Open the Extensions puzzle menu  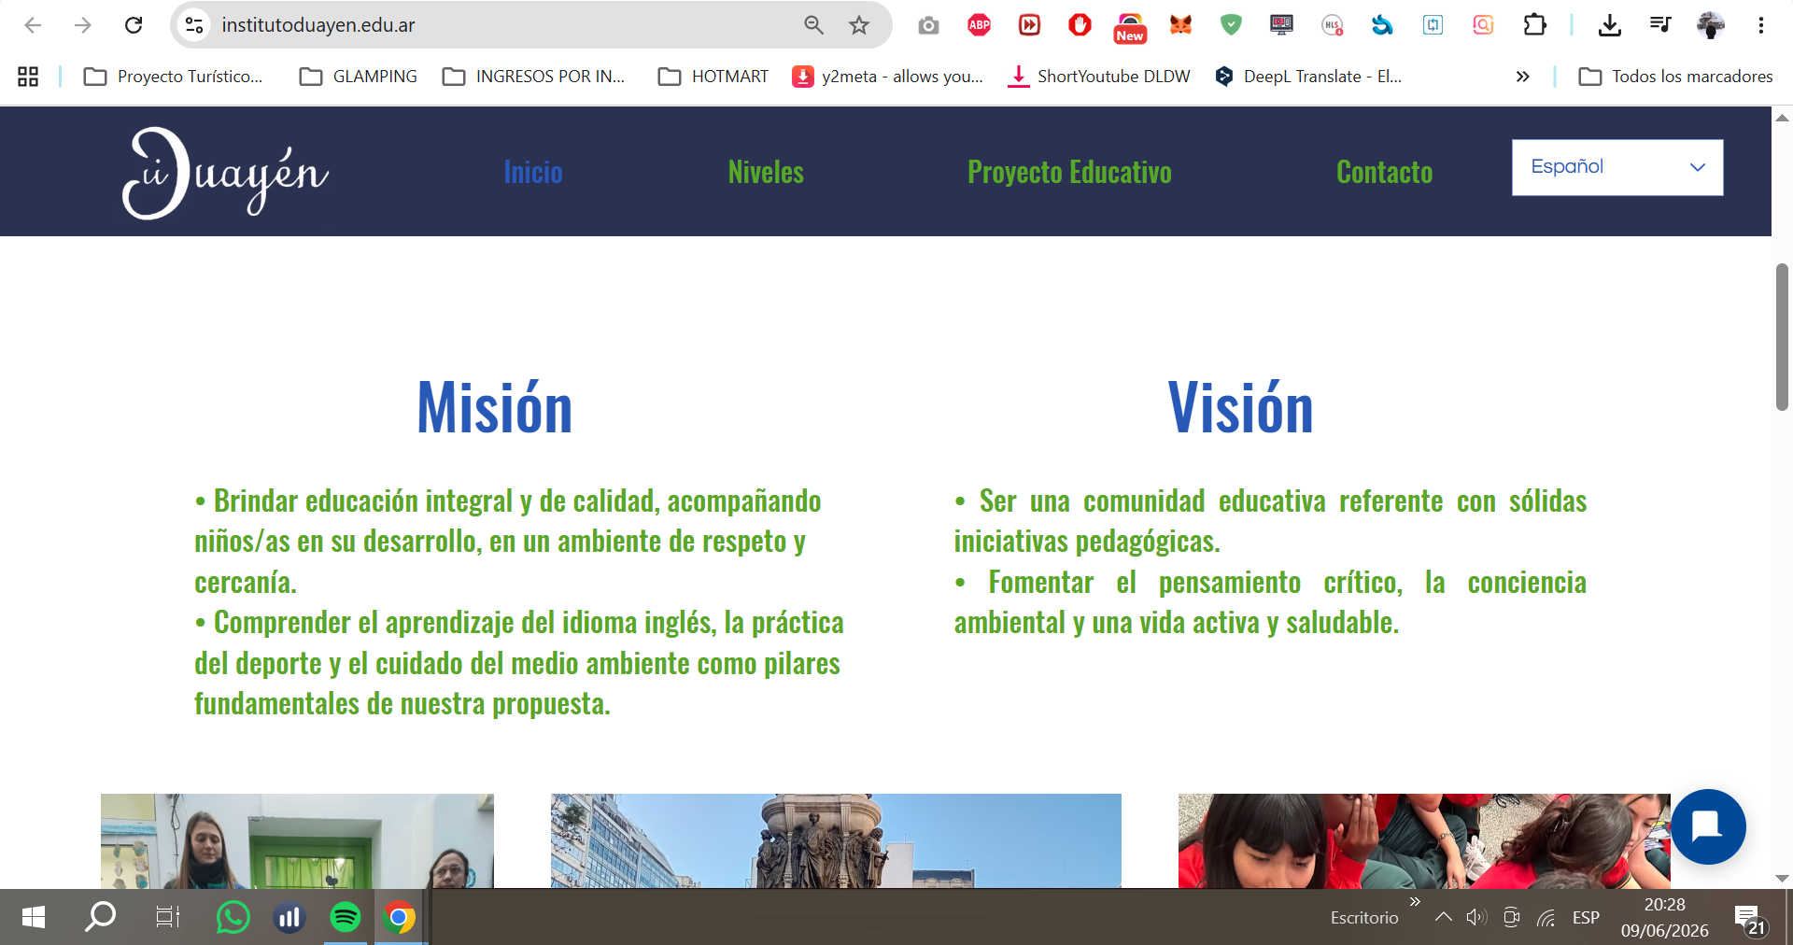(x=1534, y=25)
